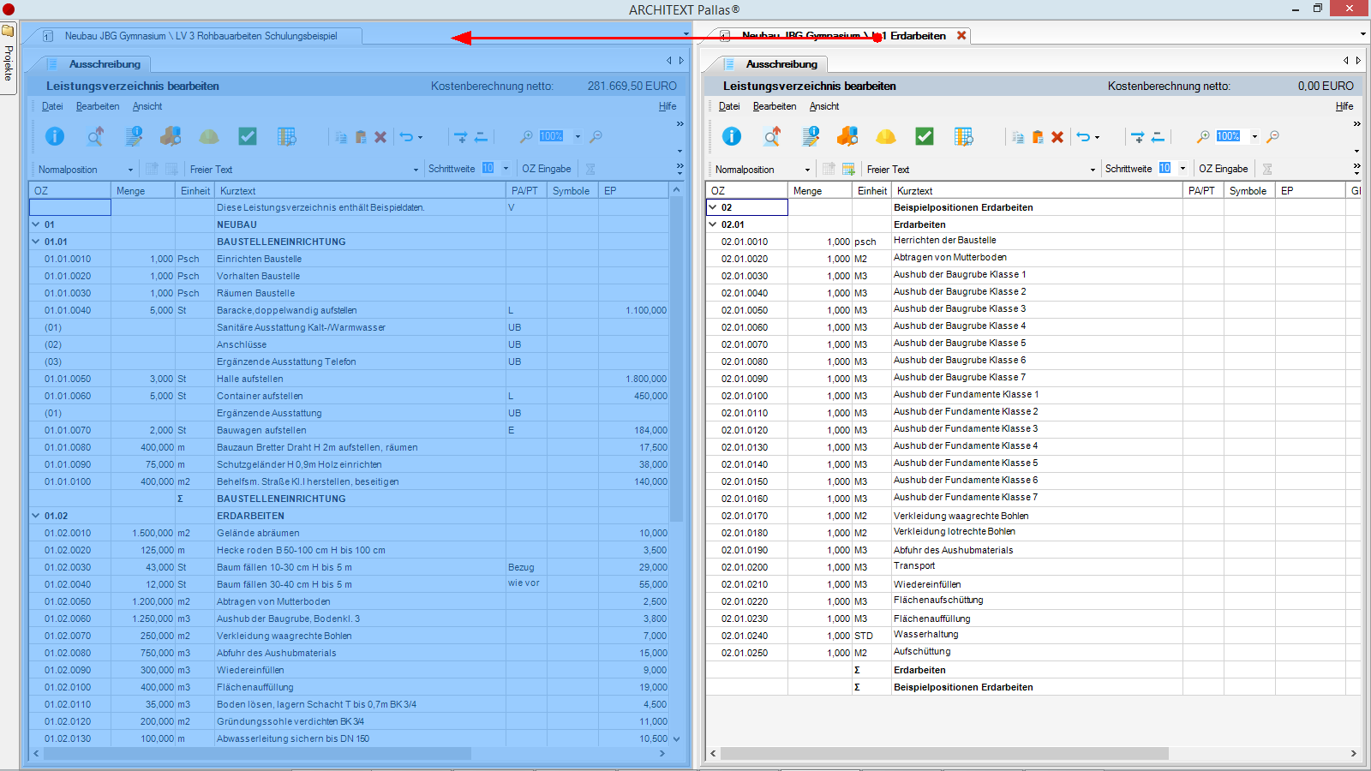Open Schrittweite dropdown arrow in right pane

point(1182,169)
